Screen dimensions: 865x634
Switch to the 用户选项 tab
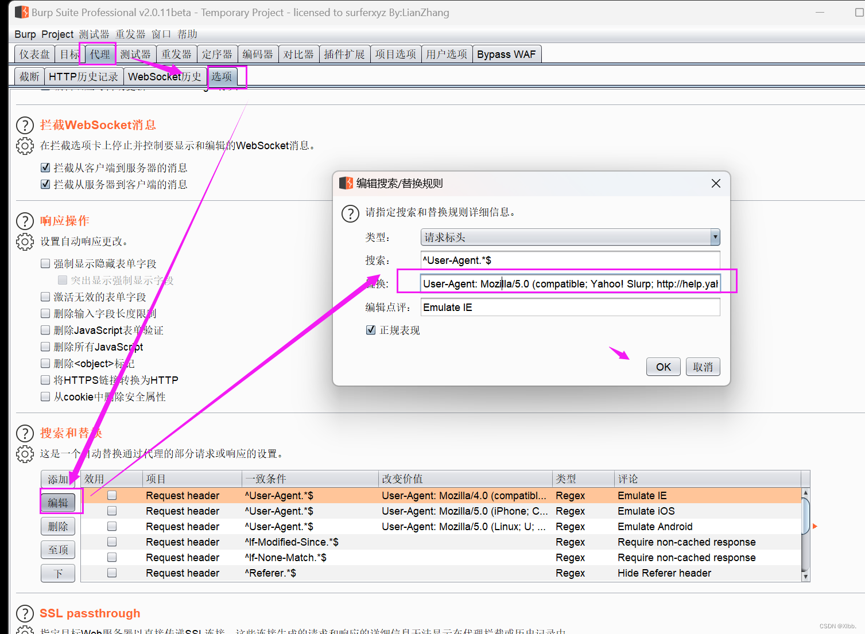coord(447,54)
